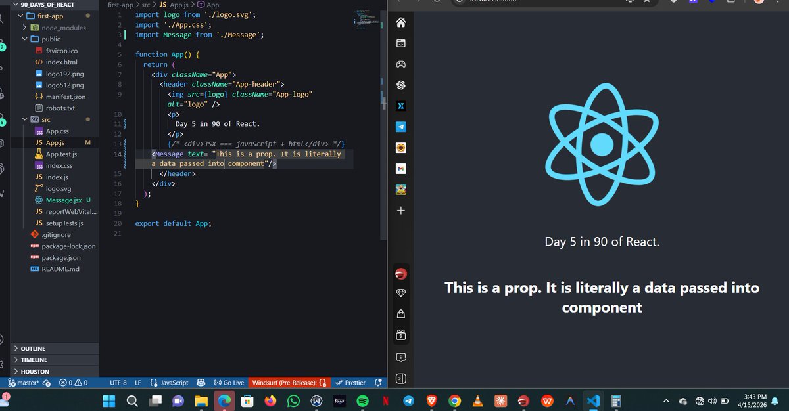This screenshot has width=789, height=411.
Task: Click the red round icon in browser sidebar
Action: [x=401, y=272]
